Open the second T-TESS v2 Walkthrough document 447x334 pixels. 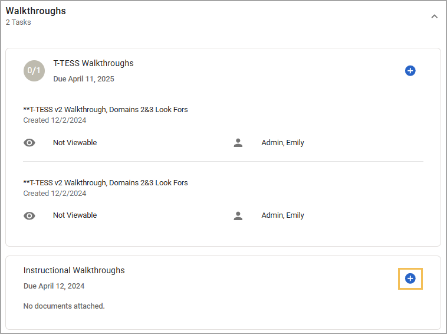106,183
